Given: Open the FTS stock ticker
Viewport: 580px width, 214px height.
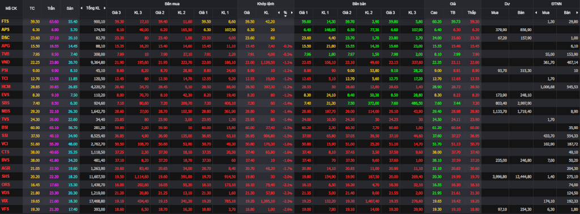Looking at the screenshot, I should point(5,22).
